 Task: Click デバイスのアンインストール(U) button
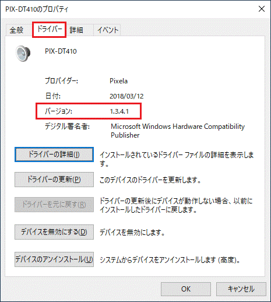[54, 259]
